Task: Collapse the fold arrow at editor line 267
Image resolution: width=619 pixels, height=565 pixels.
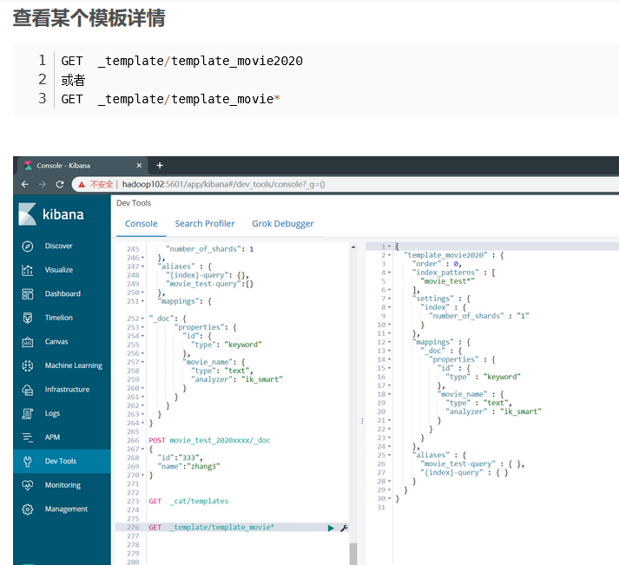Action: coord(142,450)
